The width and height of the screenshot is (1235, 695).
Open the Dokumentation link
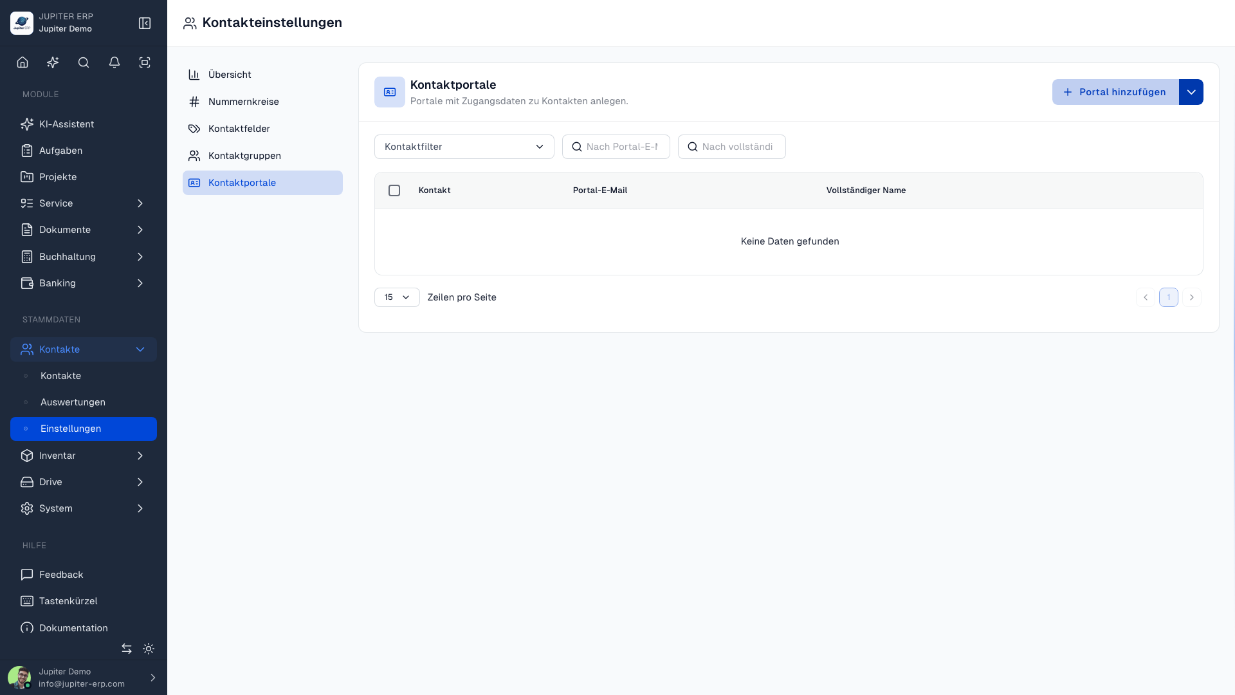point(84,628)
